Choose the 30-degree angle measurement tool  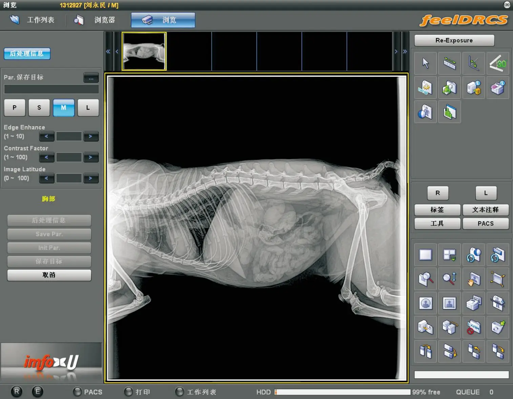pos(498,63)
